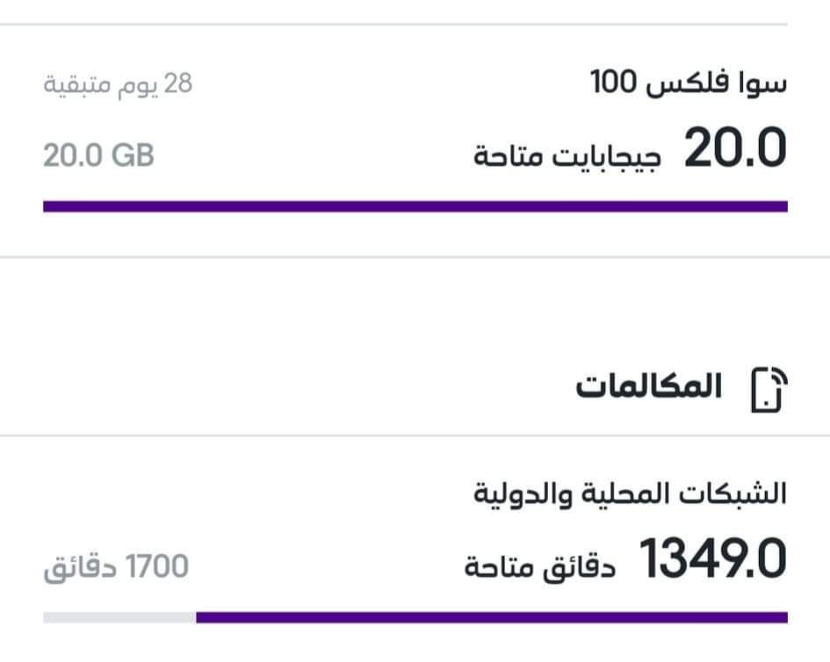Click grey used portion of minutes bar
Viewport: 830px width, 662px height.
point(119,617)
